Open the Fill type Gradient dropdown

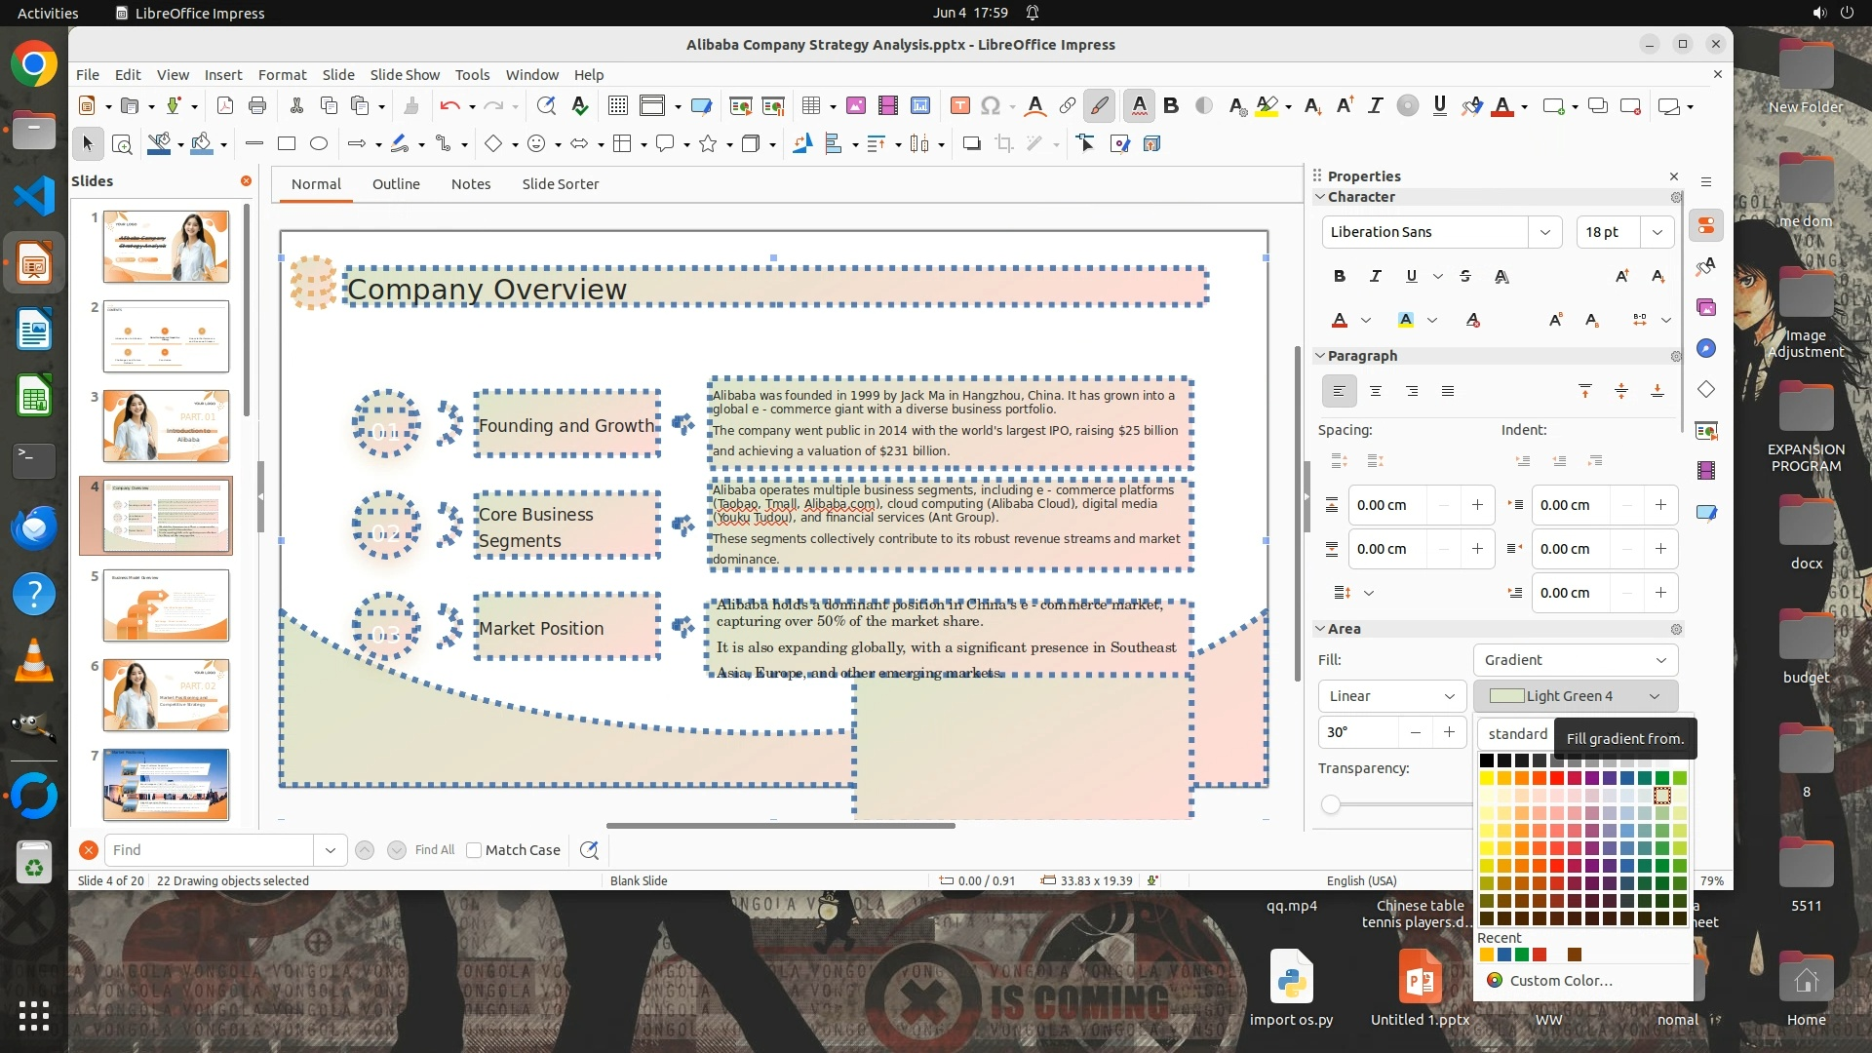[1575, 660]
